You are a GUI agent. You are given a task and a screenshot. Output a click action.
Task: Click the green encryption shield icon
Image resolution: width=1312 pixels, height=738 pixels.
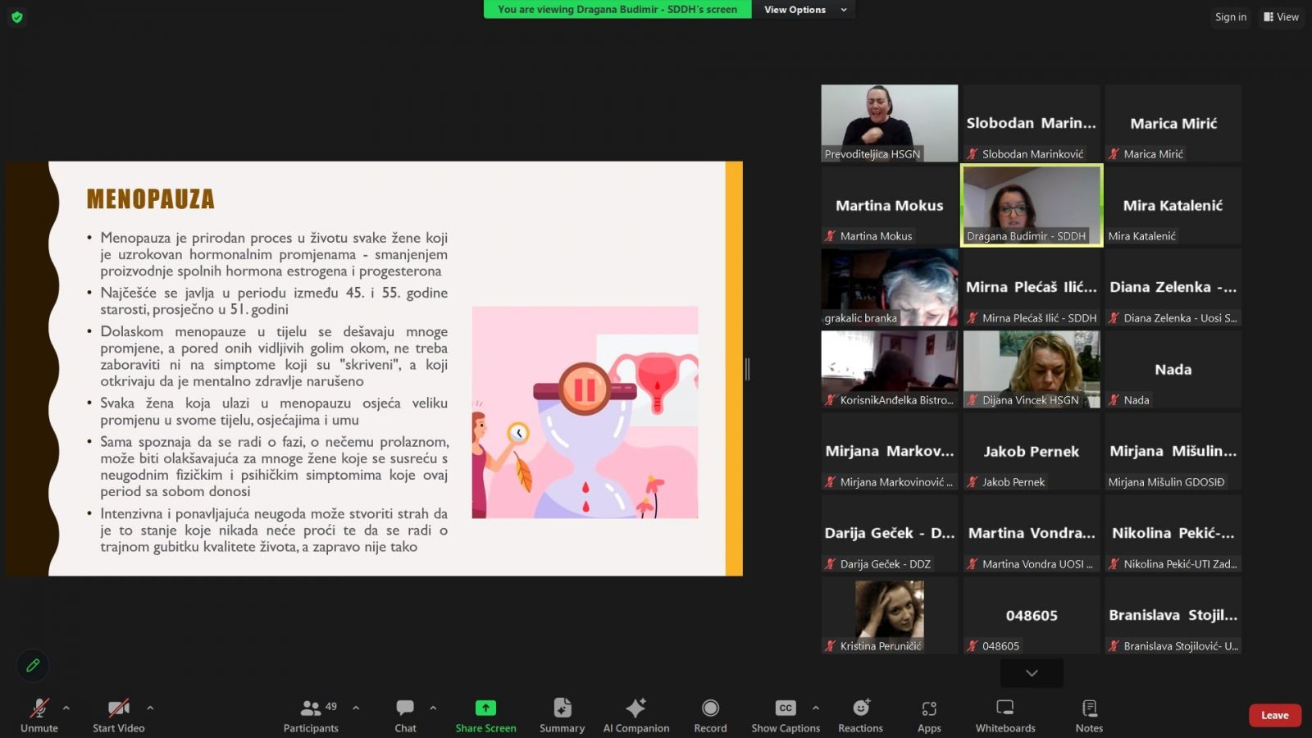click(17, 16)
